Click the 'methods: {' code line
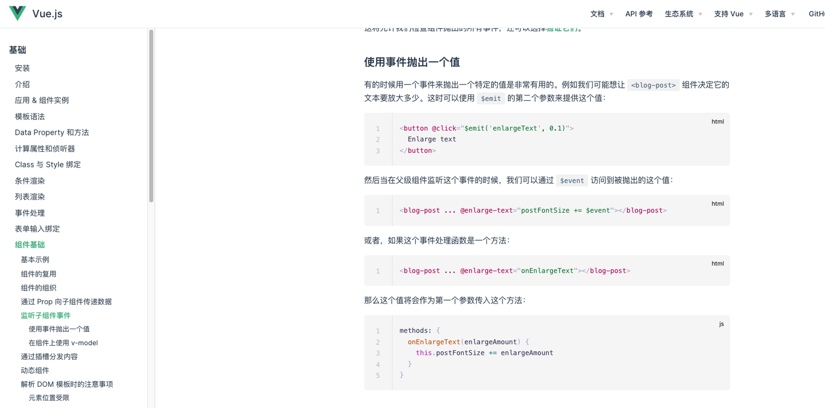 419,331
